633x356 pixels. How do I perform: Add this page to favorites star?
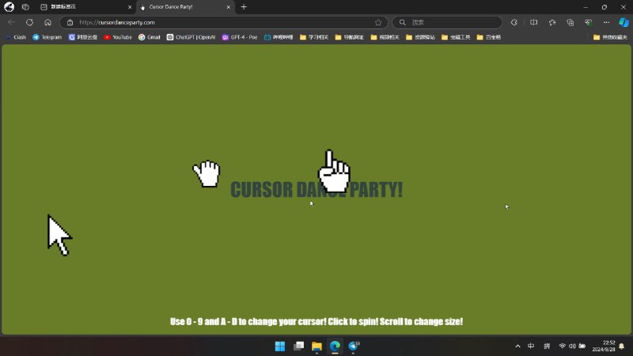[378, 23]
